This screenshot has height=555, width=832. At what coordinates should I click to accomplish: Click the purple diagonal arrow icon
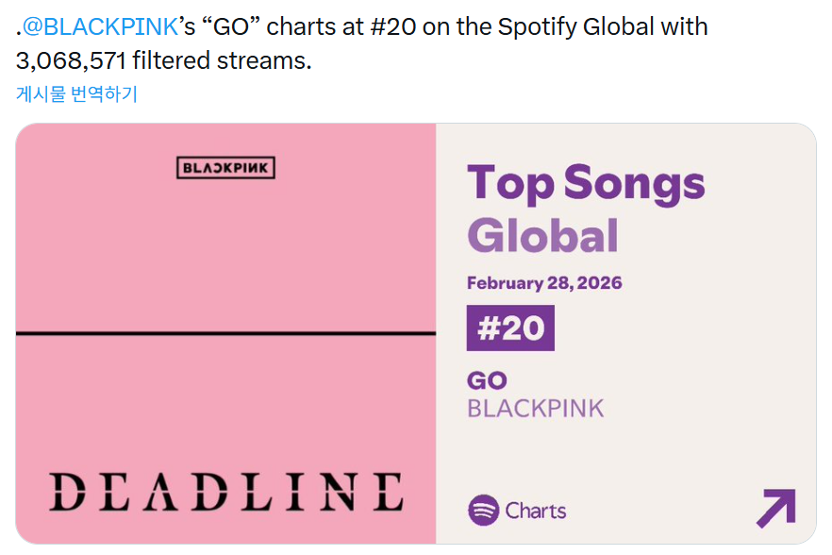pyautogui.click(x=775, y=509)
